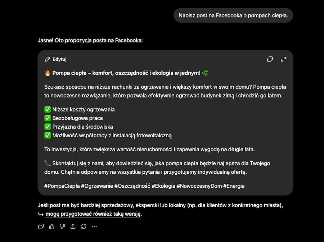Screen dimensions: 324x242
Task: Click the paragraph 'To inwestycja, która zwiększa wartość'
Action: point(150,149)
